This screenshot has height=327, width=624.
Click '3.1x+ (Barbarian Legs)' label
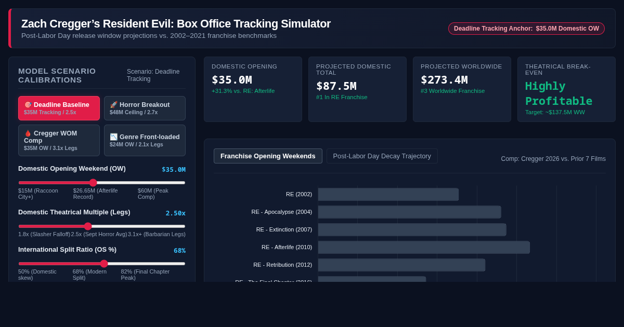tap(157, 234)
